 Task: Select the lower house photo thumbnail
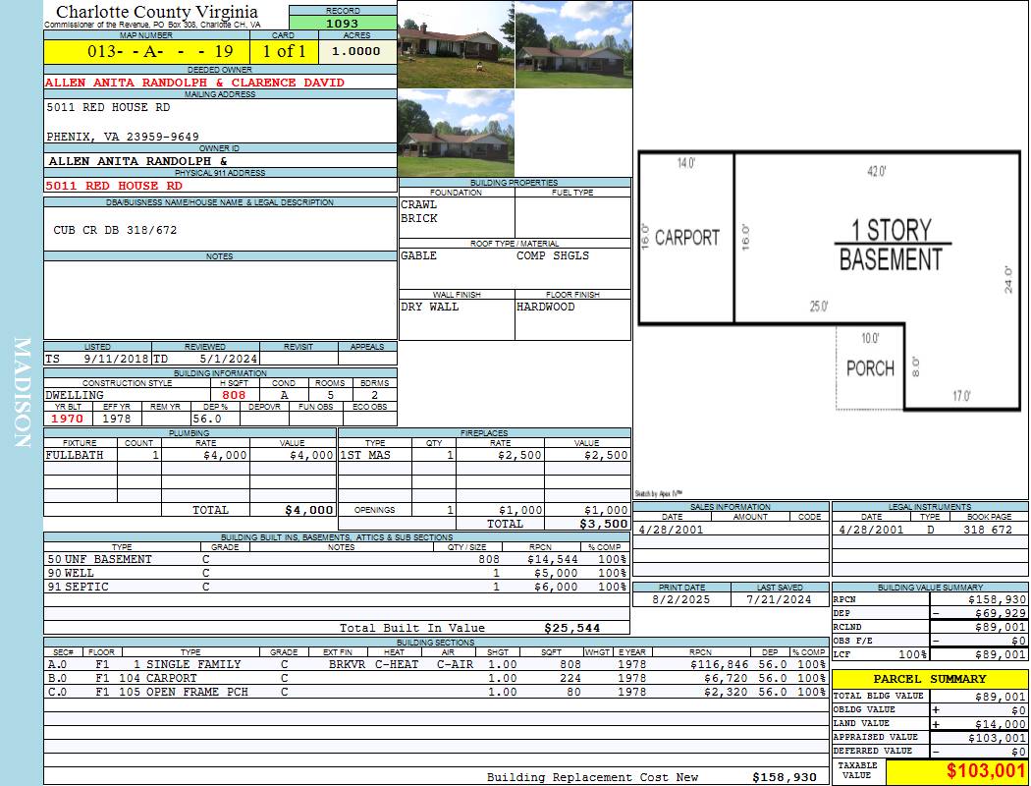(456, 133)
